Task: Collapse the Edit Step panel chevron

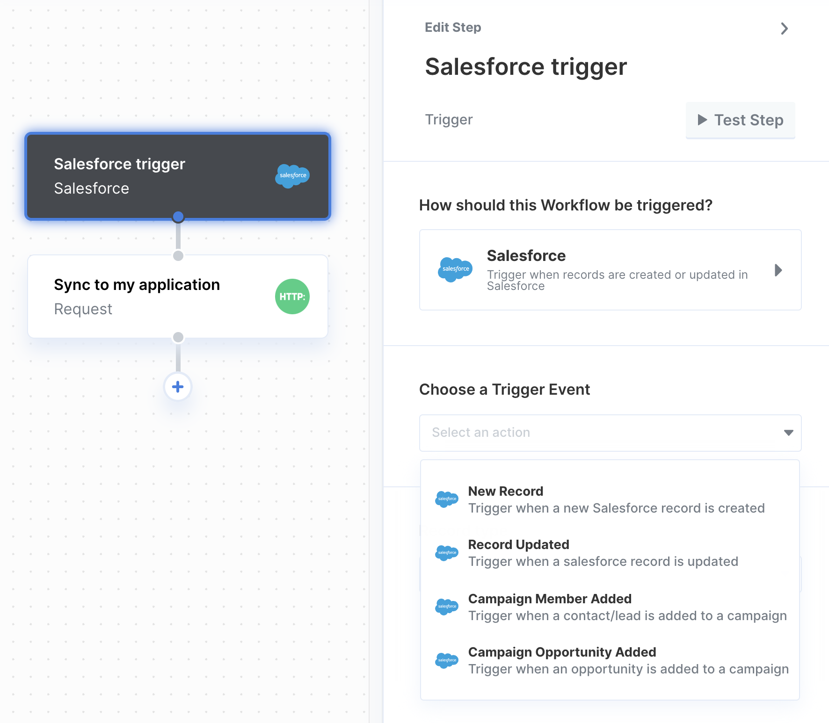Action: point(785,29)
